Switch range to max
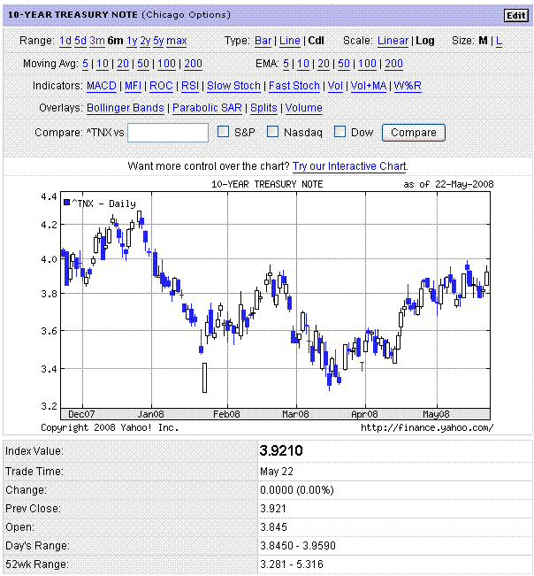The height and width of the screenshot is (576, 534). 176,41
